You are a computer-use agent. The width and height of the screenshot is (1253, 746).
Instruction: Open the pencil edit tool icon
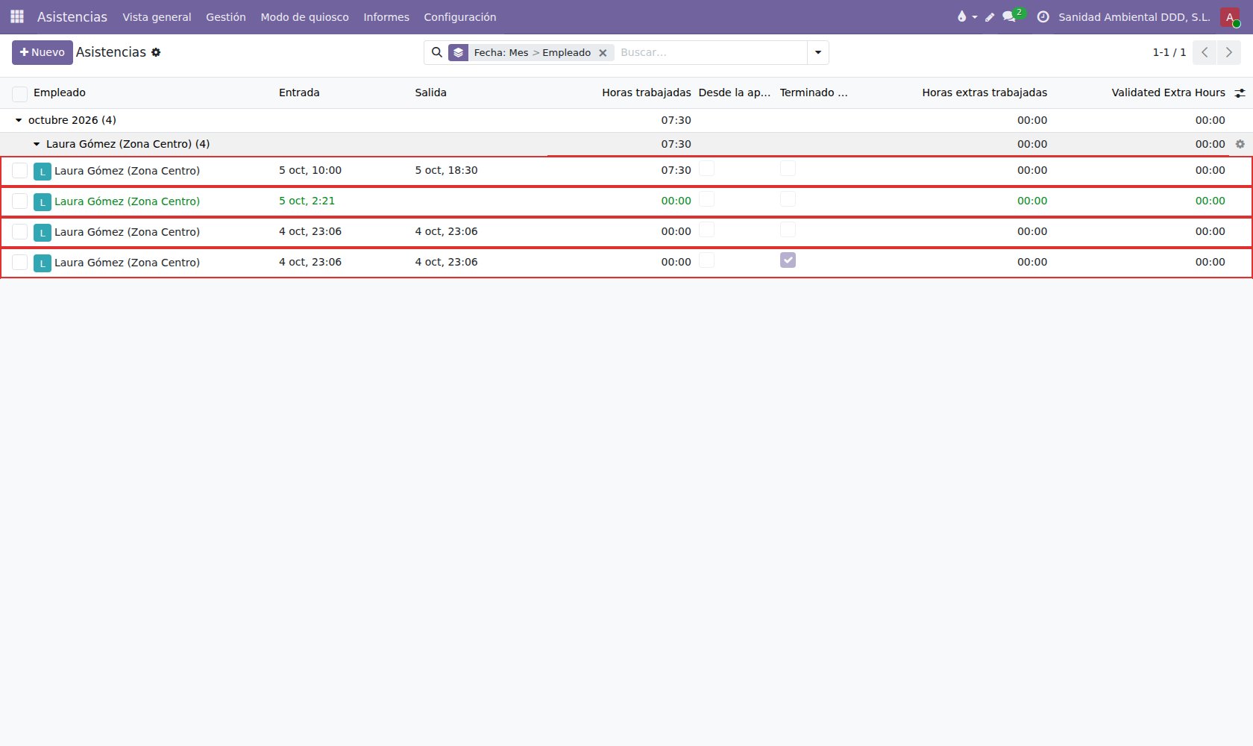[990, 16]
